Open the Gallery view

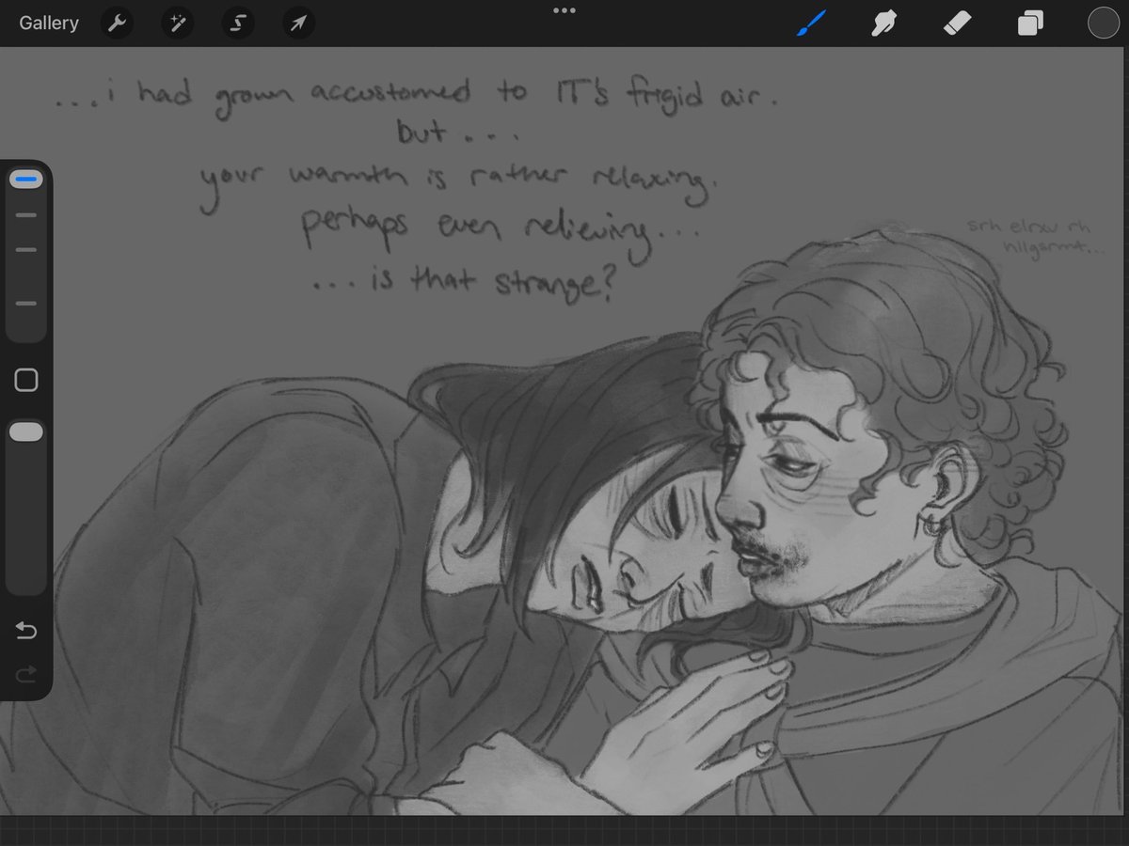tap(49, 23)
